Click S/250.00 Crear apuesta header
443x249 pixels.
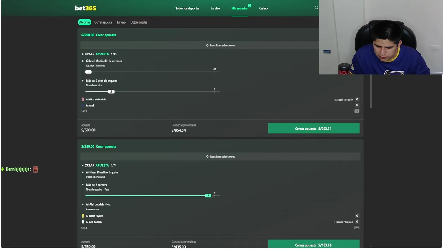99,146
